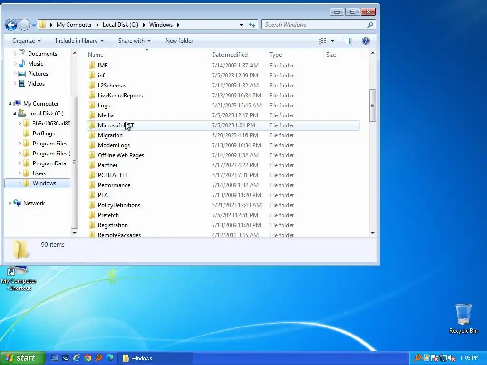487x365 pixels.
Task: Select the Migration folder icon
Action: pos(92,135)
